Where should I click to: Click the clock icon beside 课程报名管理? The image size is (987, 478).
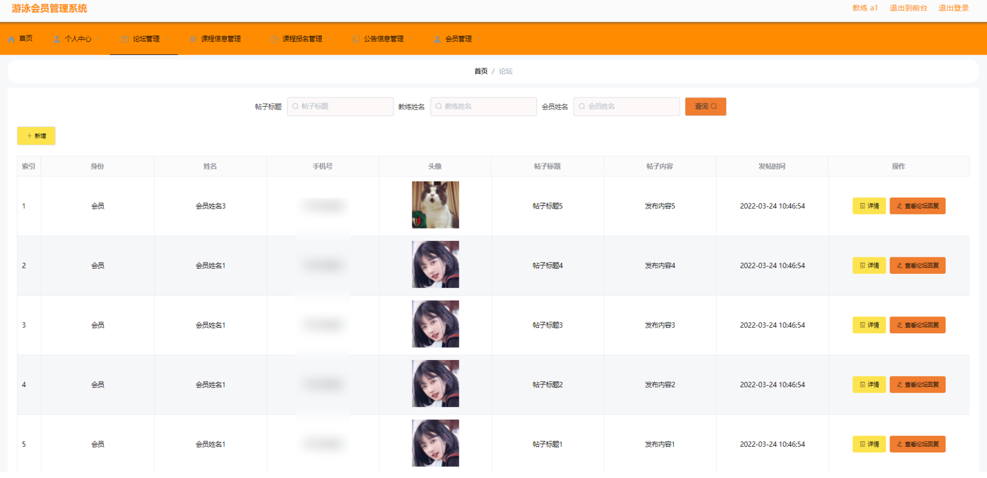[x=275, y=39]
